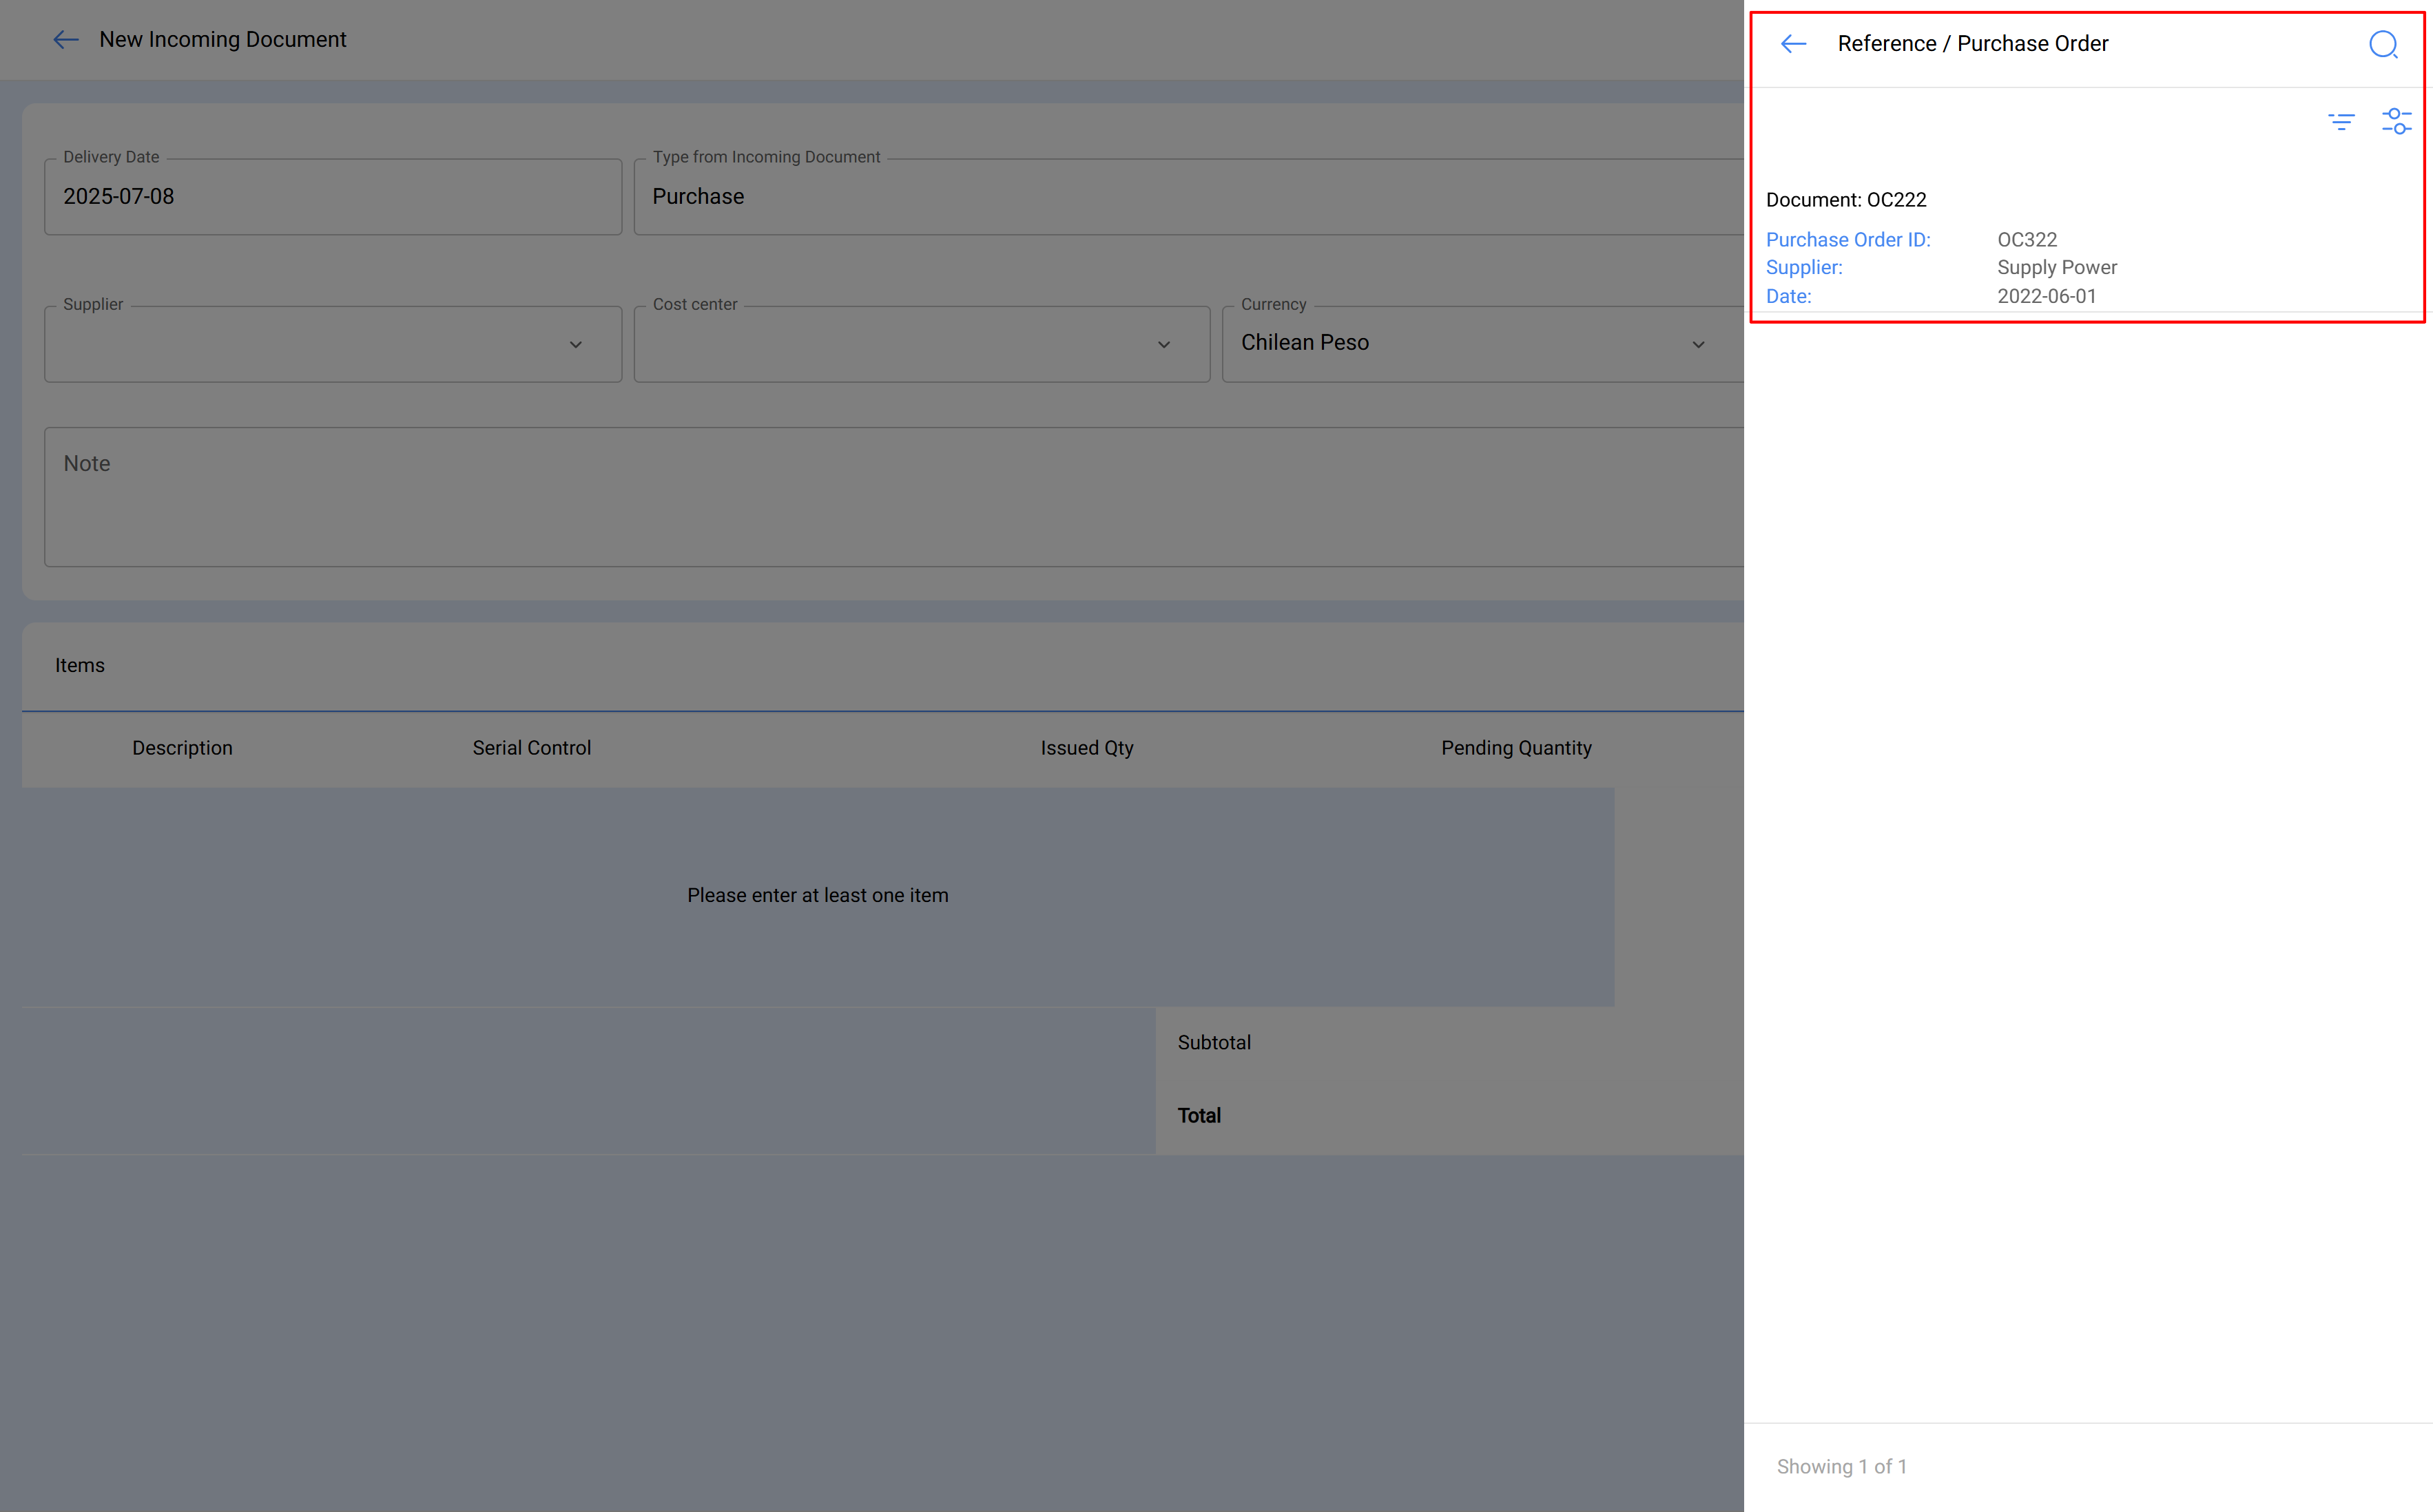
Task: Change currency from Chilean Peso
Action: [x=1698, y=344]
